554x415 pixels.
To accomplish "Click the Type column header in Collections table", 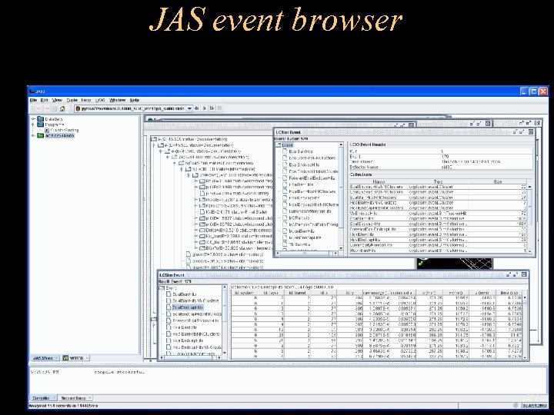I will point(438,181).
